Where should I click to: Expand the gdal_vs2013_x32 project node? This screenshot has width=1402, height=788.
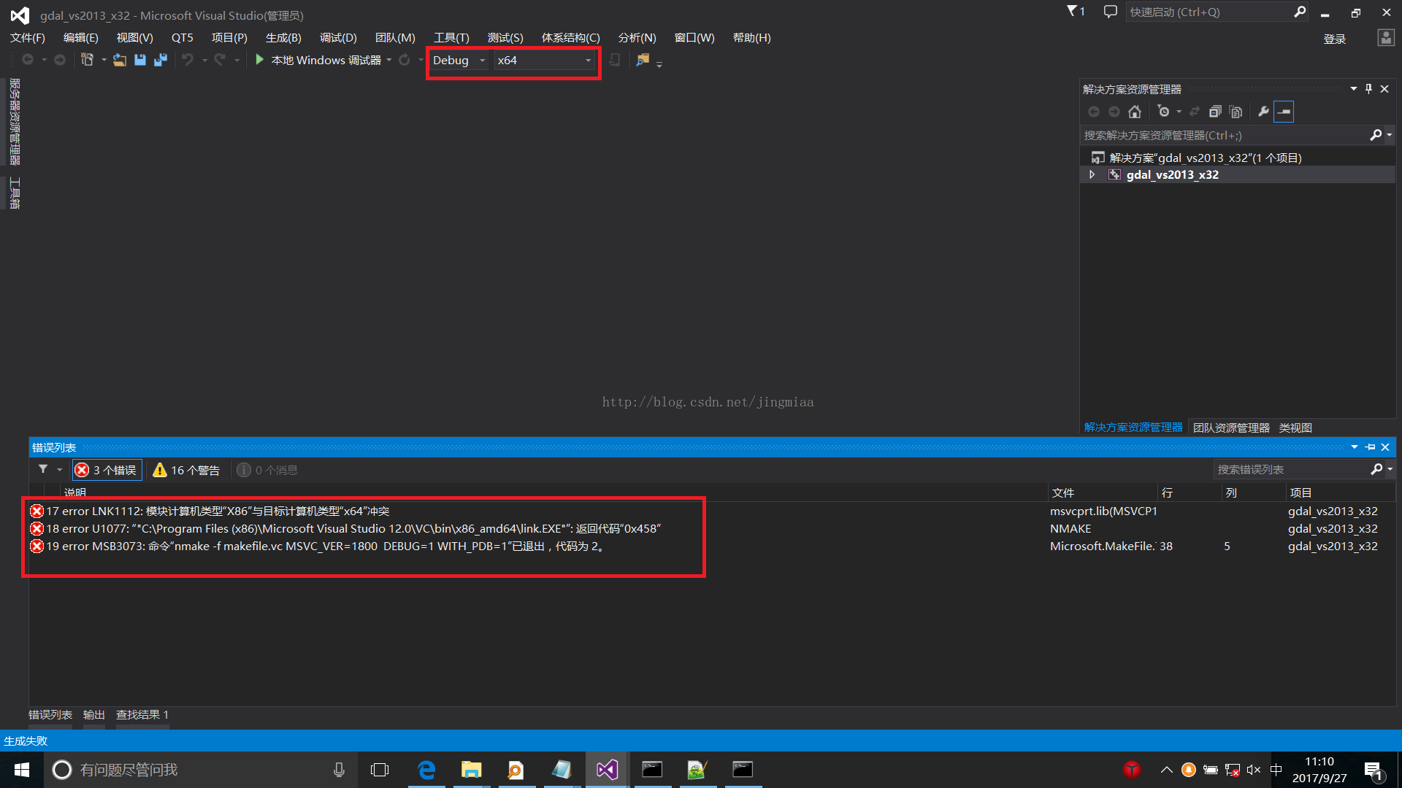[1092, 175]
